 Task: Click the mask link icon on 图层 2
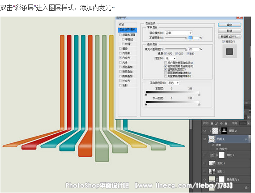(x=220, y=131)
